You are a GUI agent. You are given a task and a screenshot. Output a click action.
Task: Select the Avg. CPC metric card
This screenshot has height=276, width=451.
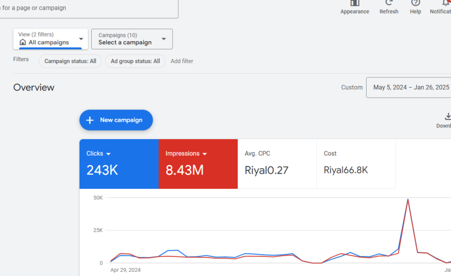277,163
